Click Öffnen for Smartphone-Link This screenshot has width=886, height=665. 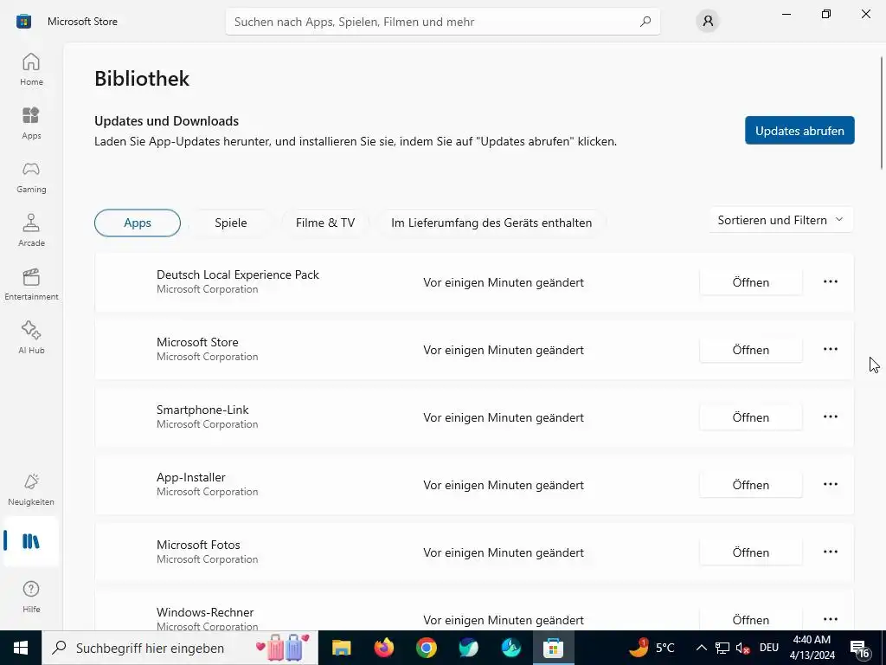(x=751, y=417)
